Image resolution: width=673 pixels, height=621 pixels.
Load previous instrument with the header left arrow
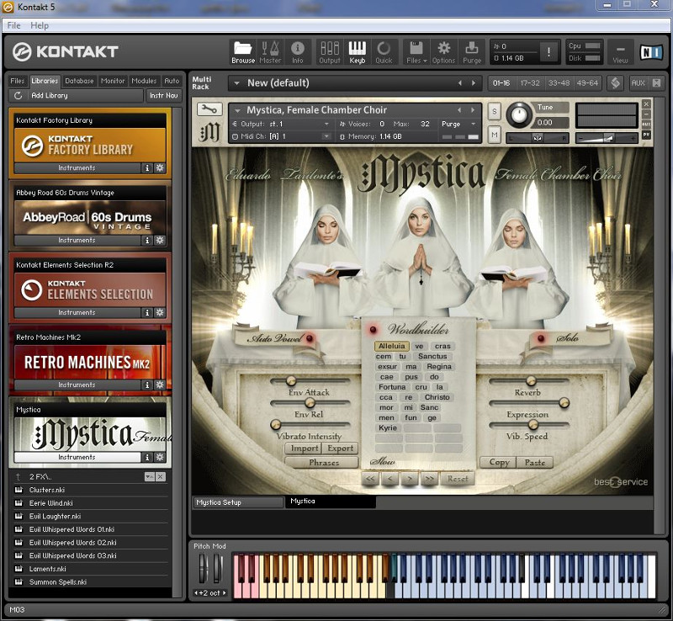click(459, 110)
